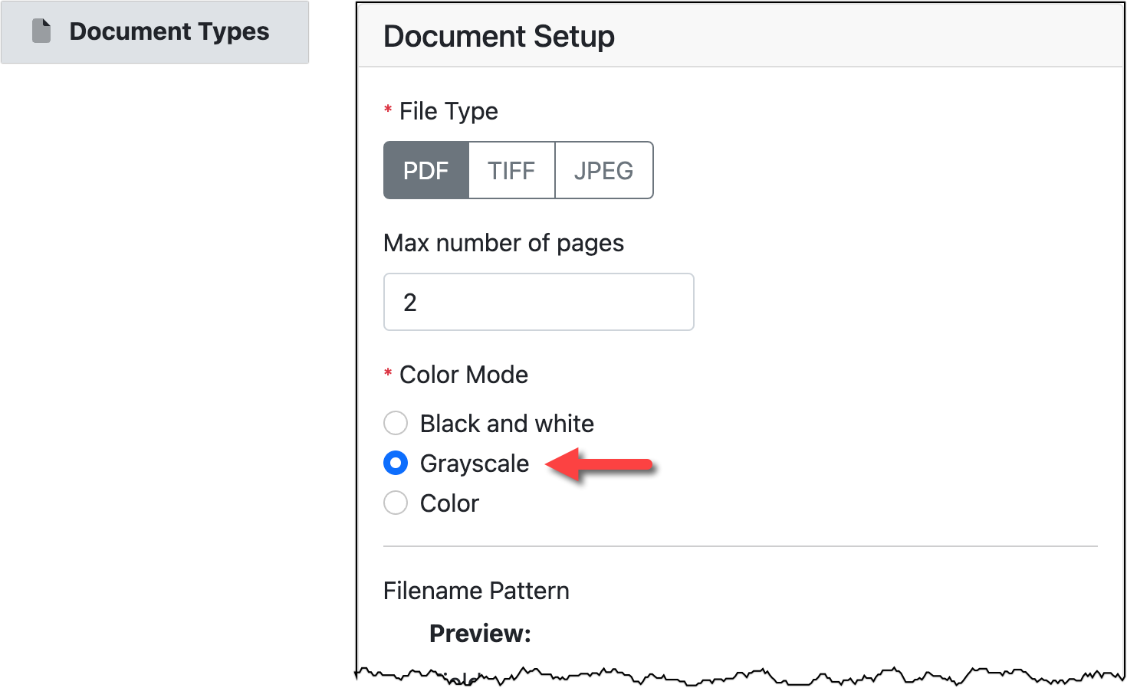Screen dimensions: 1127x688
Task: Select the Grayscale radio button
Action: 396,463
